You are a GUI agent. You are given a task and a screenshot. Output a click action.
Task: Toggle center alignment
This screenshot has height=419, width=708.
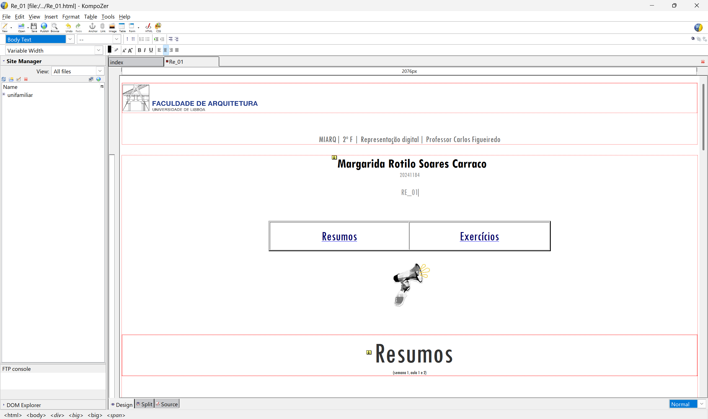pyautogui.click(x=165, y=50)
